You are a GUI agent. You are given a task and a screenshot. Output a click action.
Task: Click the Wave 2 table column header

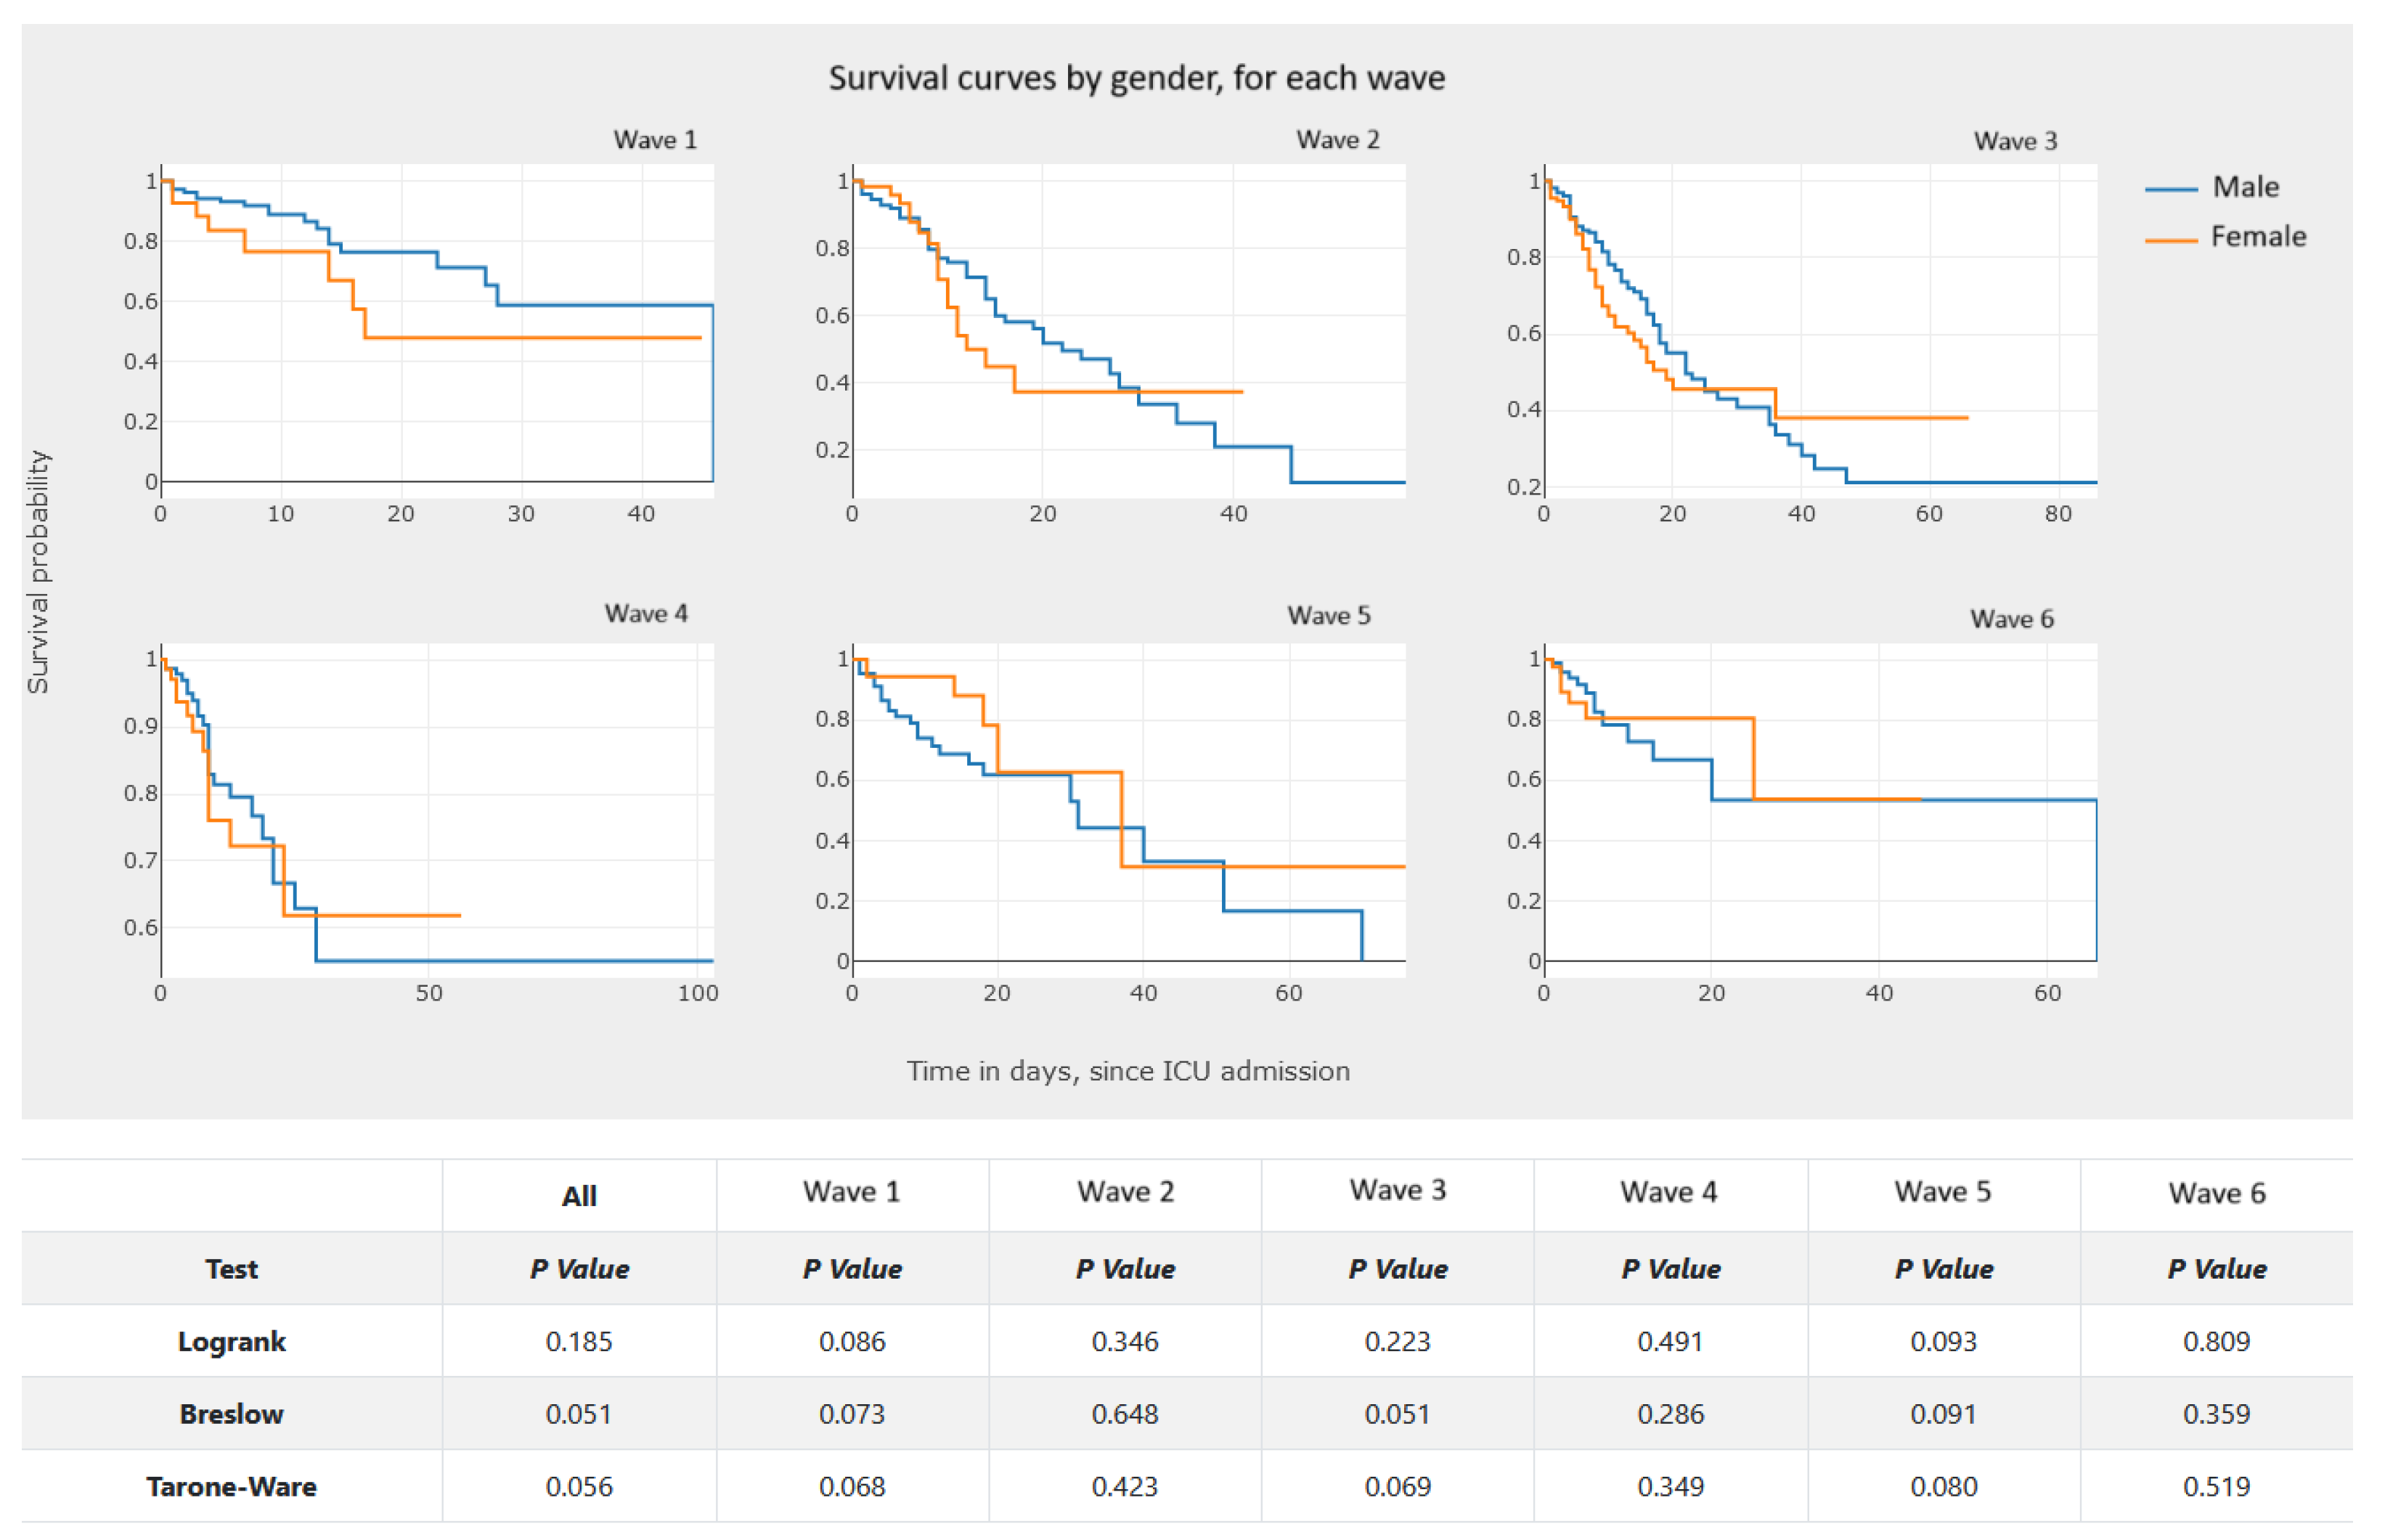pyautogui.click(x=1125, y=1192)
